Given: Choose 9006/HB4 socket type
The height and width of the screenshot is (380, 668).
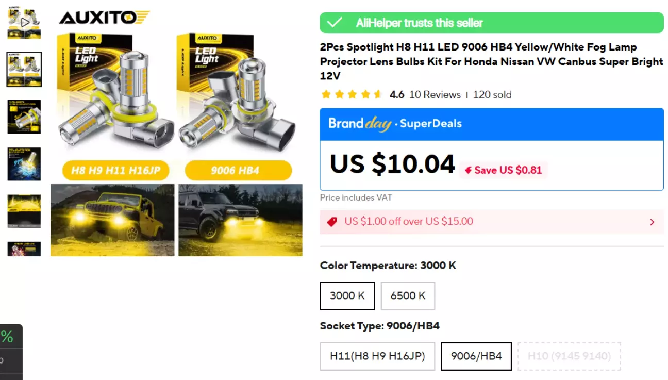Looking at the screenshot, I should click(x=476, y=356).
